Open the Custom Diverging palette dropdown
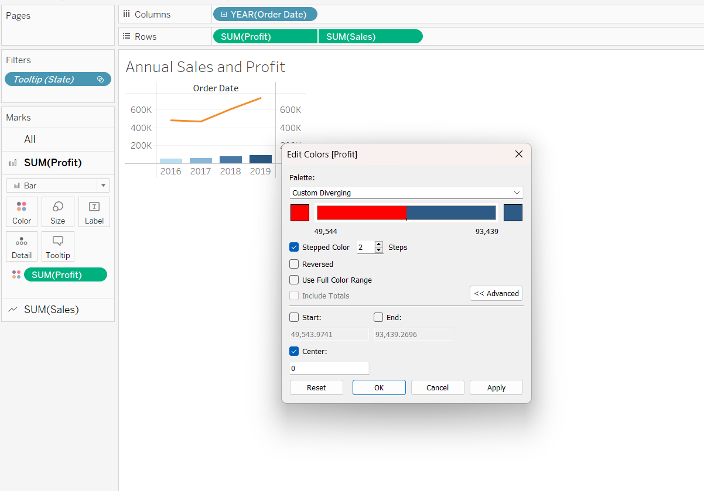Viewport: 704px width, 491px height. (x=406, y=193)
